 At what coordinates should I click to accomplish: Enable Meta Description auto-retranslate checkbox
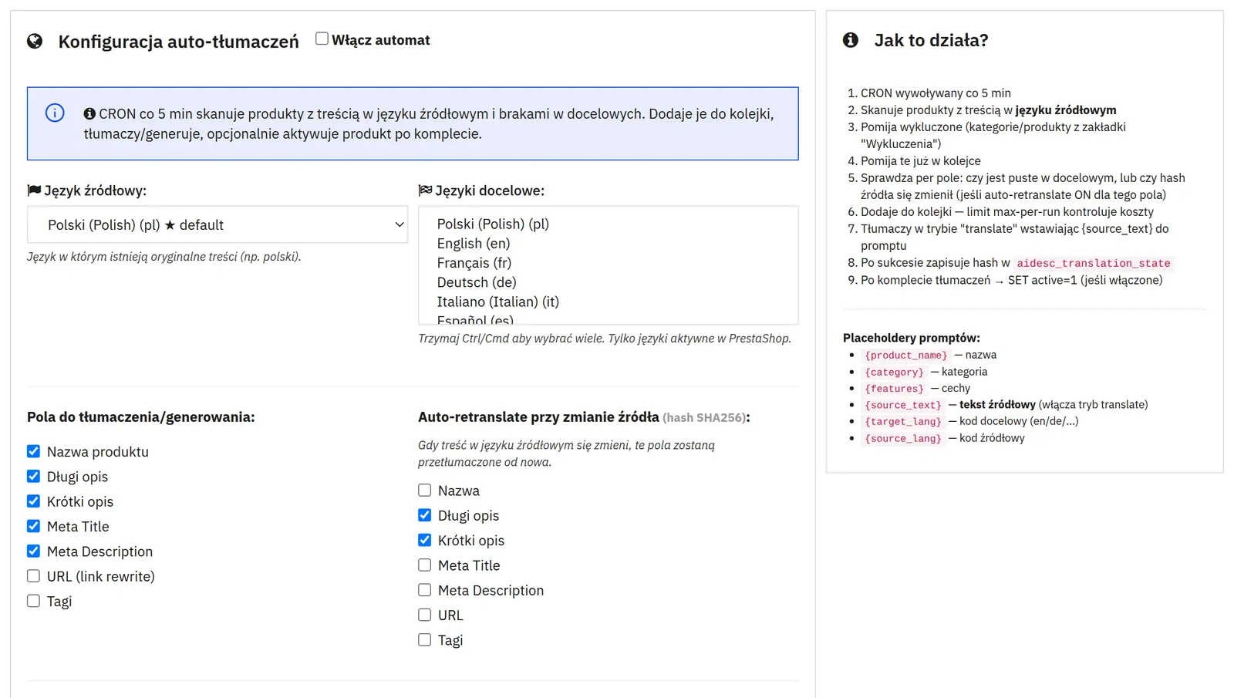pyautogui.click(x=424, y=590)
